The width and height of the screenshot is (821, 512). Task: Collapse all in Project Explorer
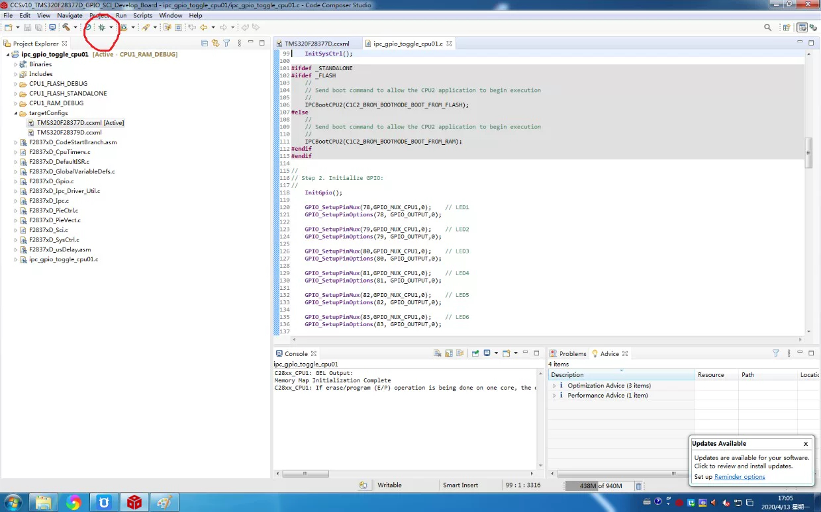205,43
